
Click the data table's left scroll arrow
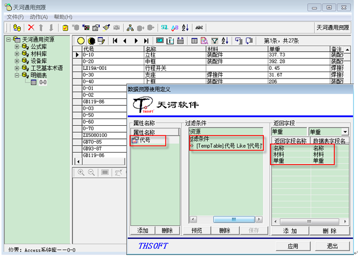pyautogui.click(x=78, y=161)
